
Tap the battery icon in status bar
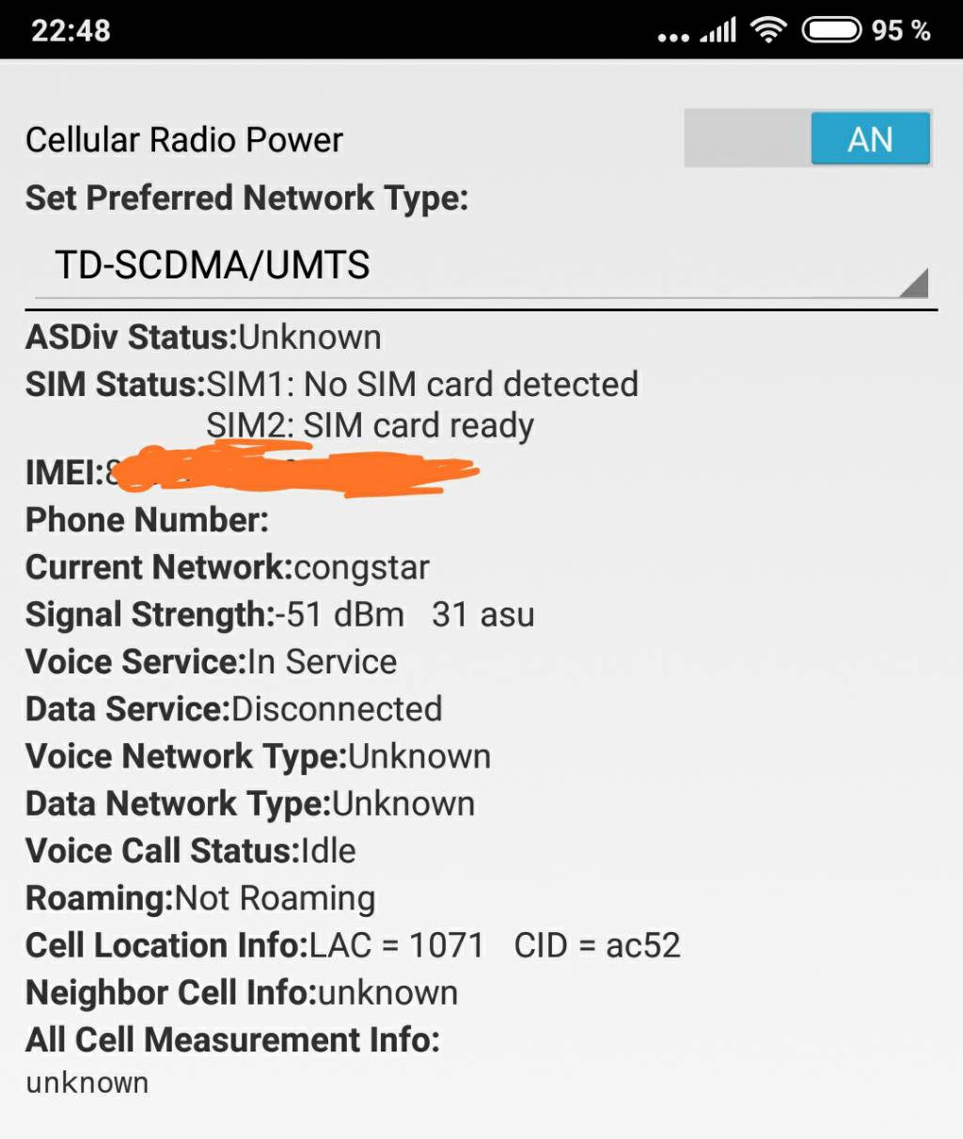coord(830,30)
